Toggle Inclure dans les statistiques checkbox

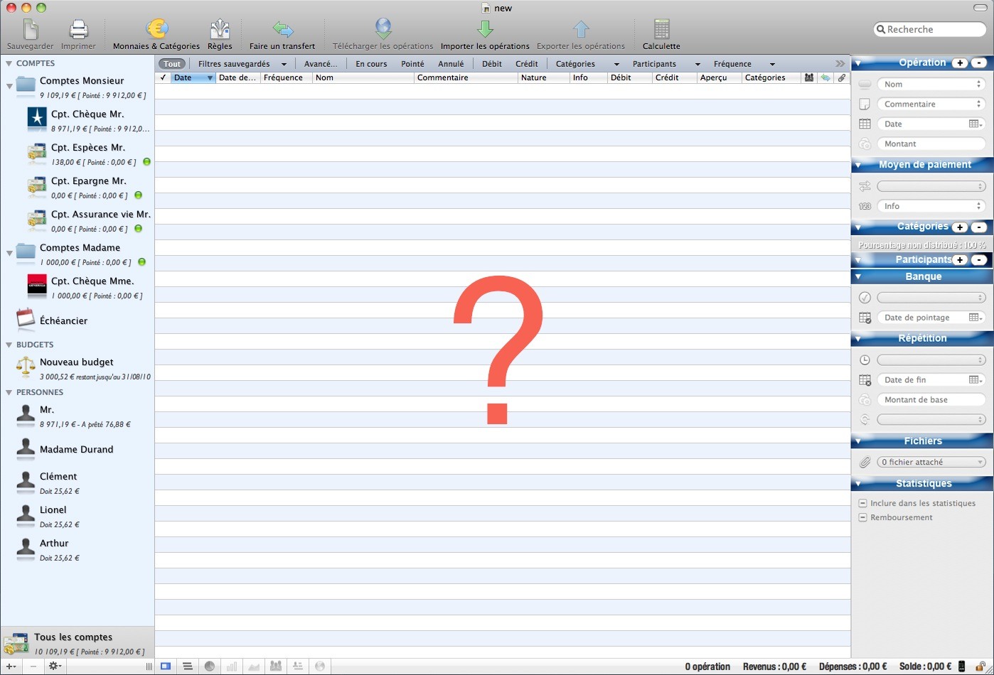(862, 503)
